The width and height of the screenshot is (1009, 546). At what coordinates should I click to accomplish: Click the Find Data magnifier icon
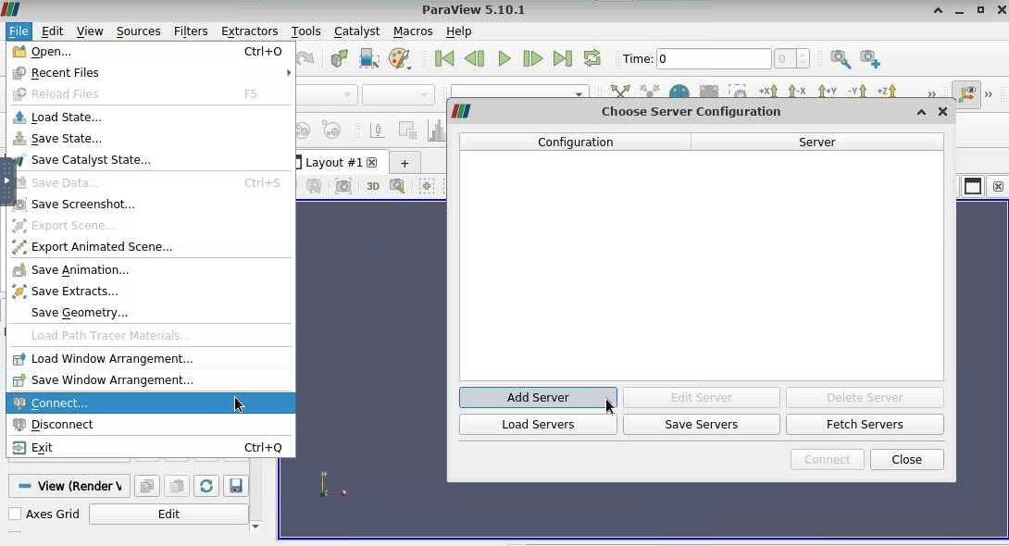(x=840, y=58)
